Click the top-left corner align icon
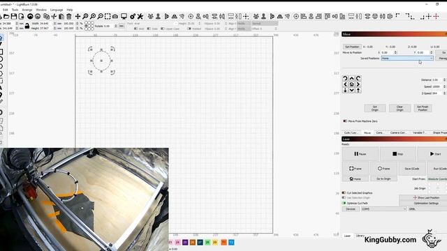The image size is (447, 251). coord(397,16)
